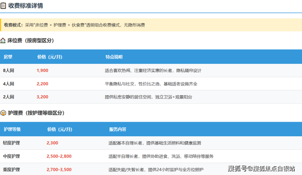Image resolution: width=302 pixels, height=175 pixels.
Task: Click the 服务内容 column header
Action: [x=118, y=129]
